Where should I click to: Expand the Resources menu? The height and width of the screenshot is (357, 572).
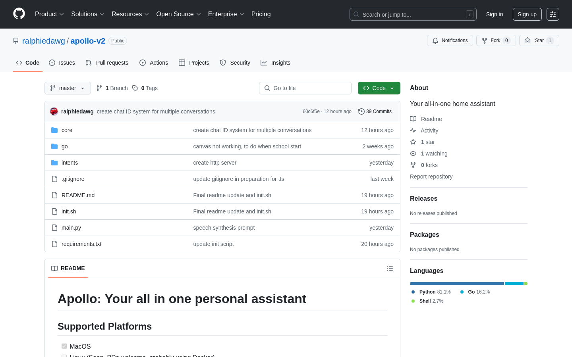tap(130, 14)
